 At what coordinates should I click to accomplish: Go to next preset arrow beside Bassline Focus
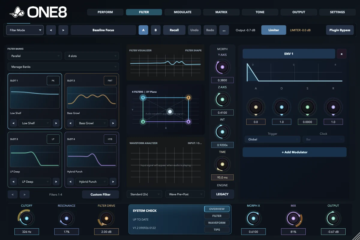pos(63,30)
